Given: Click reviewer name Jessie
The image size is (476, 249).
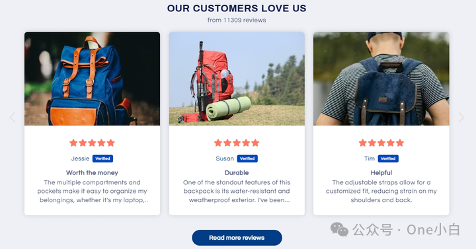Looking at the screenshot, I should click(80, 159).
